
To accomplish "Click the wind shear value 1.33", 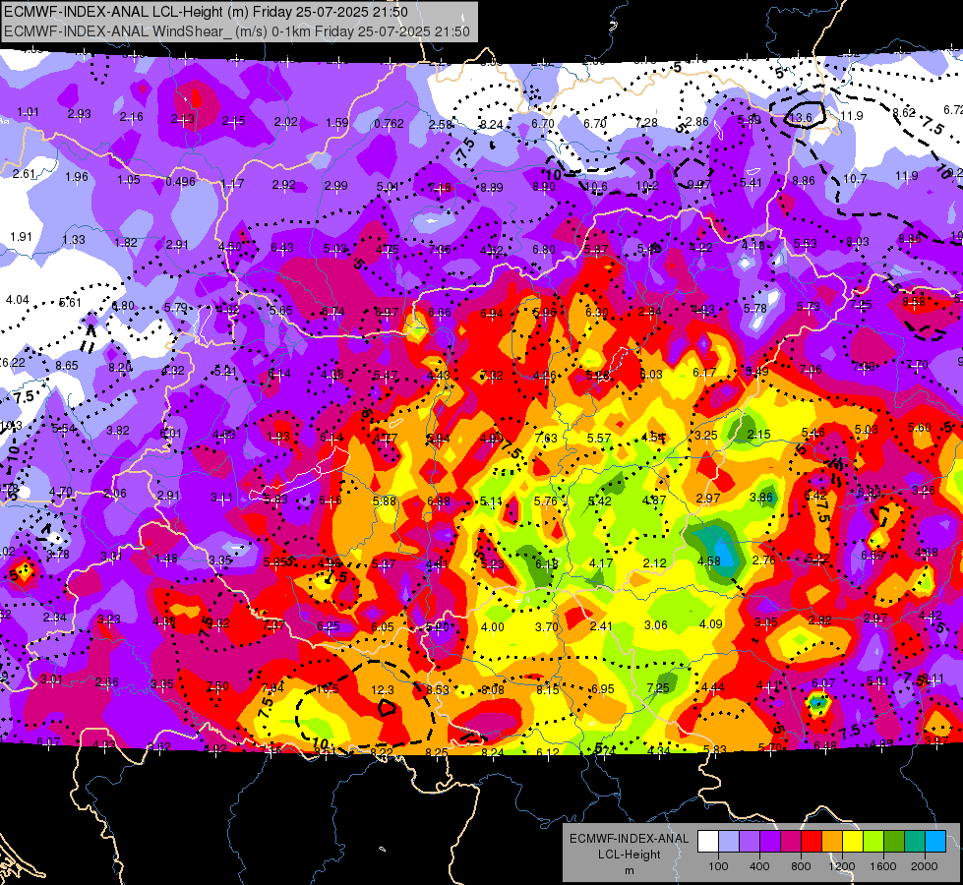I will (x=74, y=240).
